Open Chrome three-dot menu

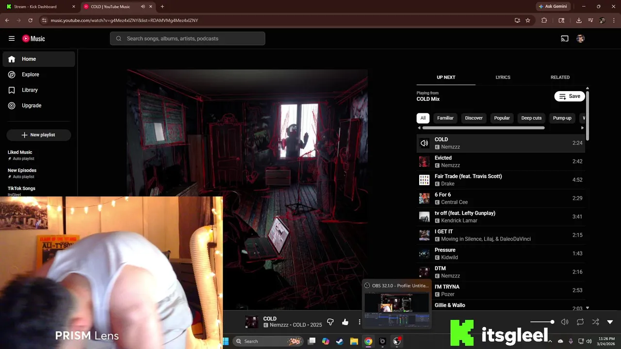point(614,20)
